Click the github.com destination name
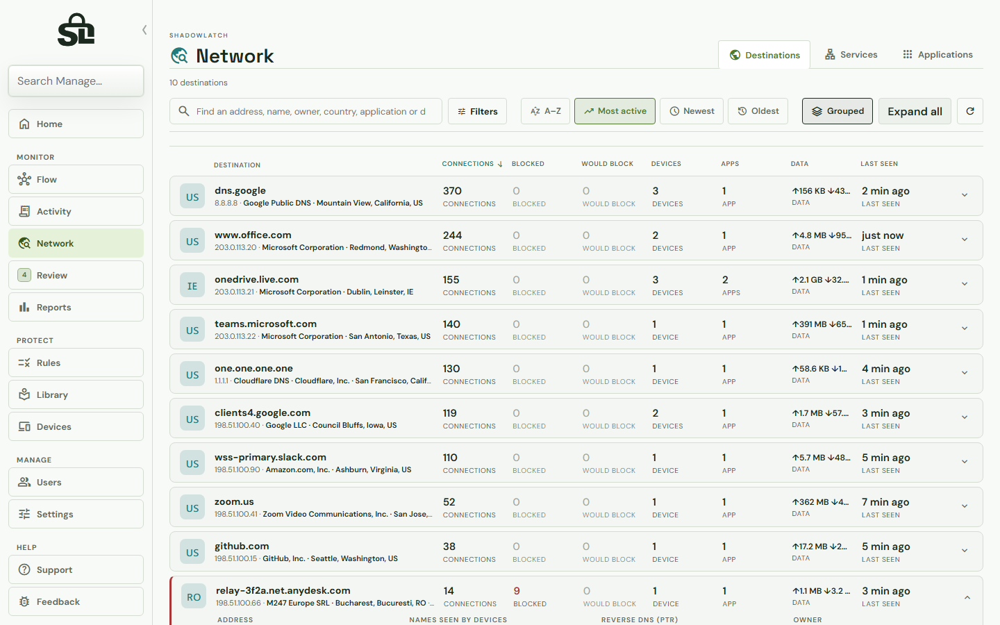 [242, 546]
